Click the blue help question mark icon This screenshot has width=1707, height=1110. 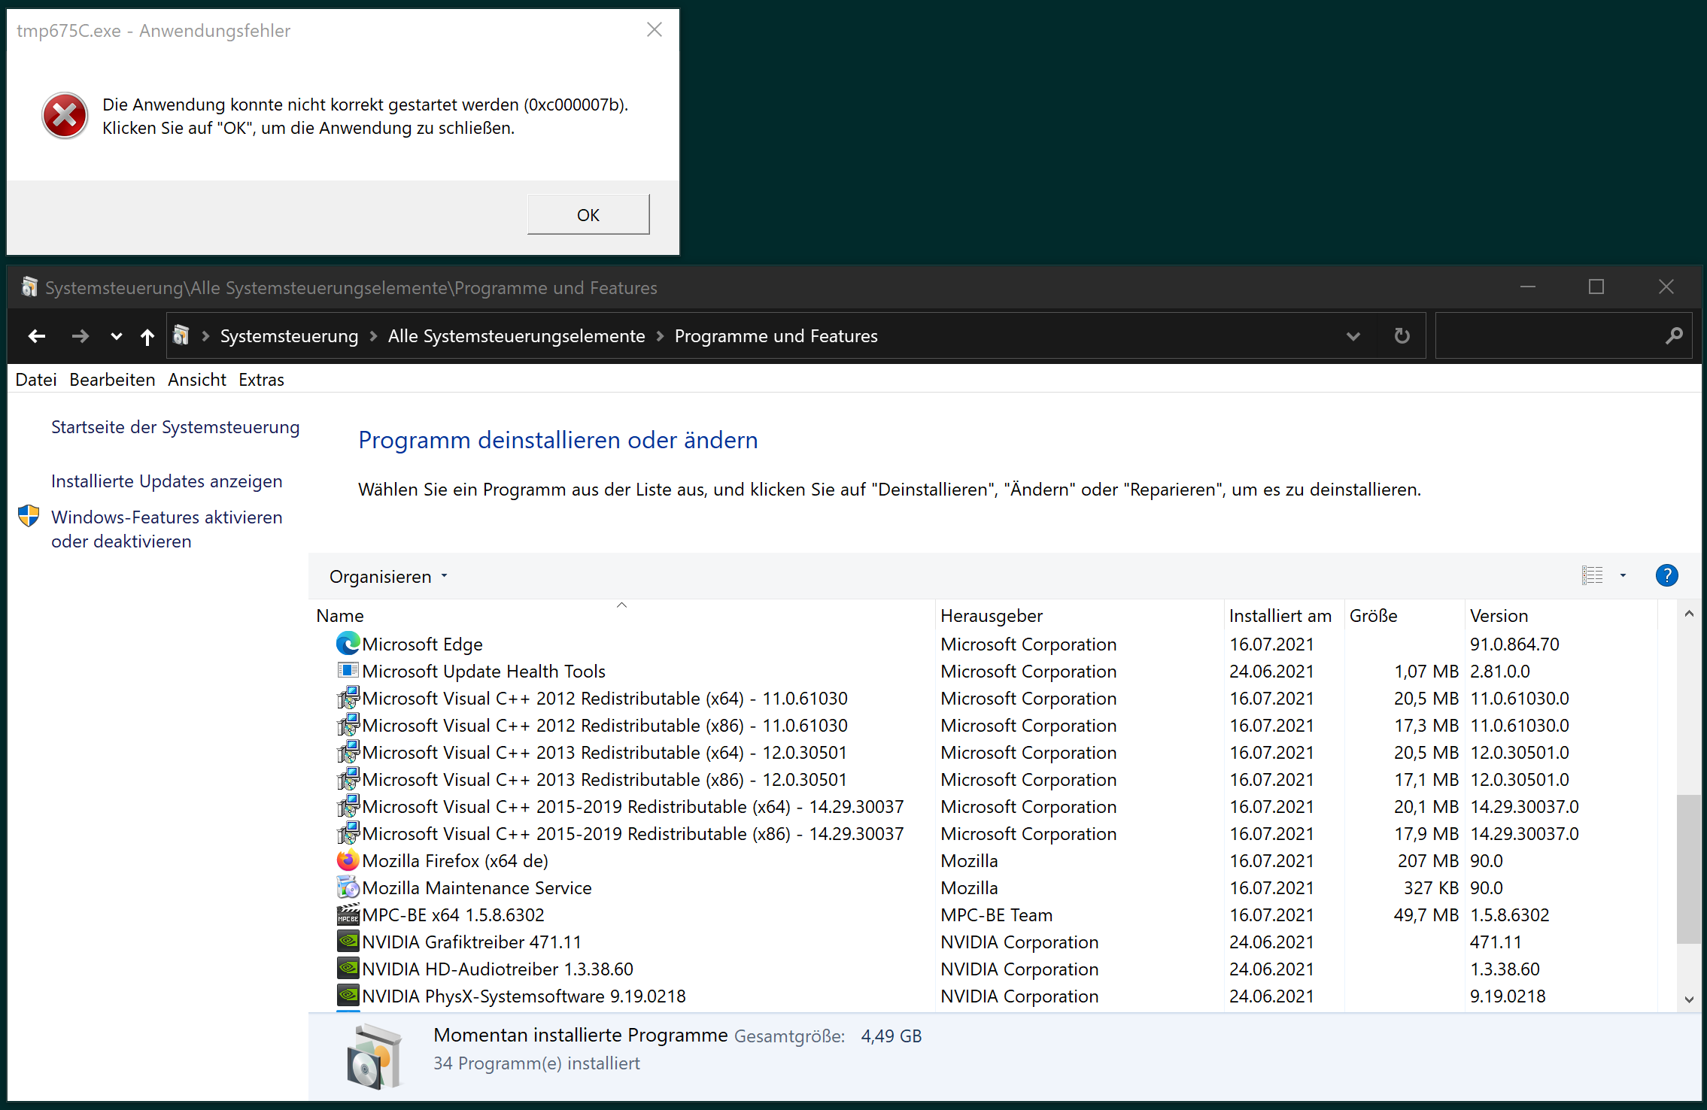pos(1666,576)
